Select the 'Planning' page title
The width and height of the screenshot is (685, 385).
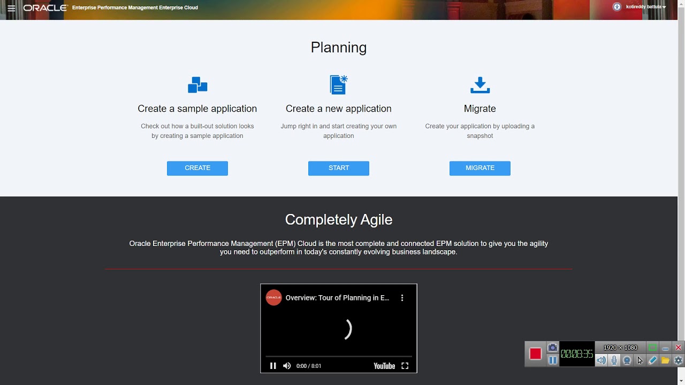339,48
